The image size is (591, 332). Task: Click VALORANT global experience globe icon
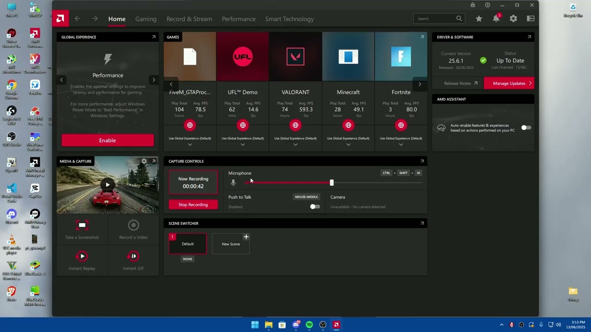(x=295, y=125)
